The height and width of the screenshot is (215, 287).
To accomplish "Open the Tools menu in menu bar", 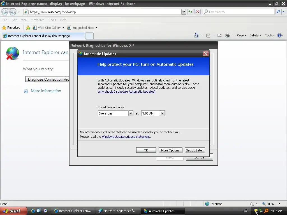I will 52,20.
